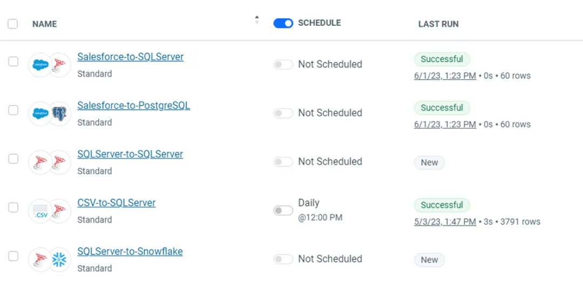Enable the Daily schedule toggle for CSV-to-SQLServer
Viewport: 583px width, 283px height.
[x=283, y=210]
